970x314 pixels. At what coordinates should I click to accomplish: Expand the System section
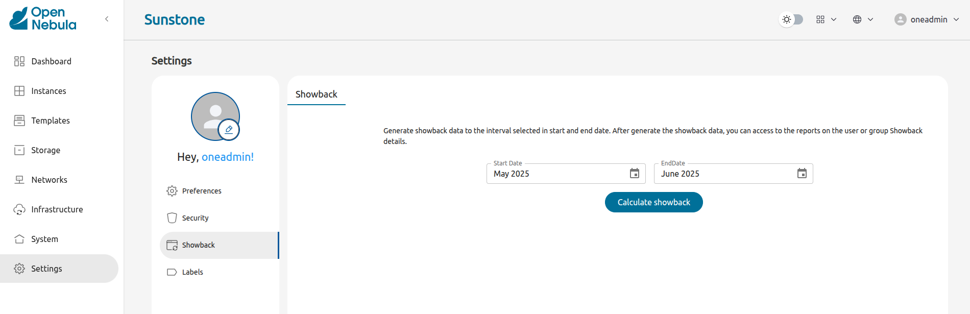point(59,239)
